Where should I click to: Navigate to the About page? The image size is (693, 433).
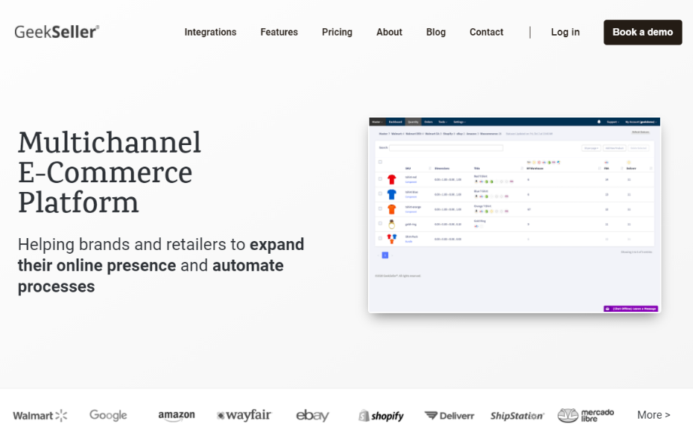pyautogui.click(x=389, y=32)
